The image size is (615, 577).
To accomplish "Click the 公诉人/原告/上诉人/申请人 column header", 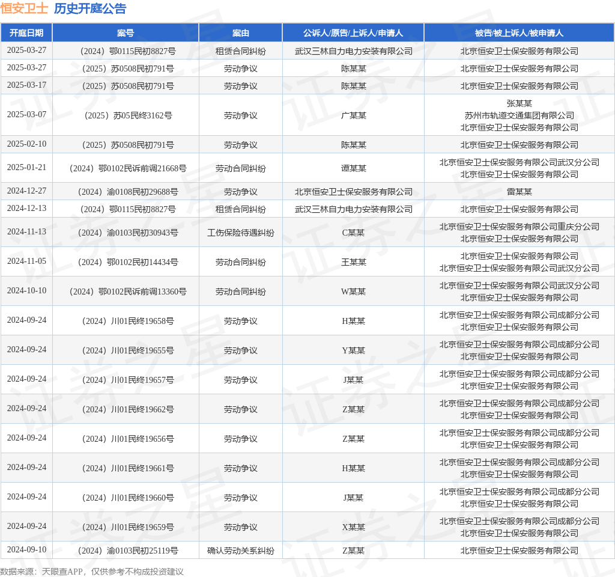I will coord(353,33).
